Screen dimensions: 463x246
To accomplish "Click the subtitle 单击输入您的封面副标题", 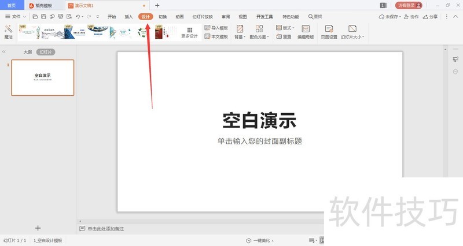I will point(259,141).
